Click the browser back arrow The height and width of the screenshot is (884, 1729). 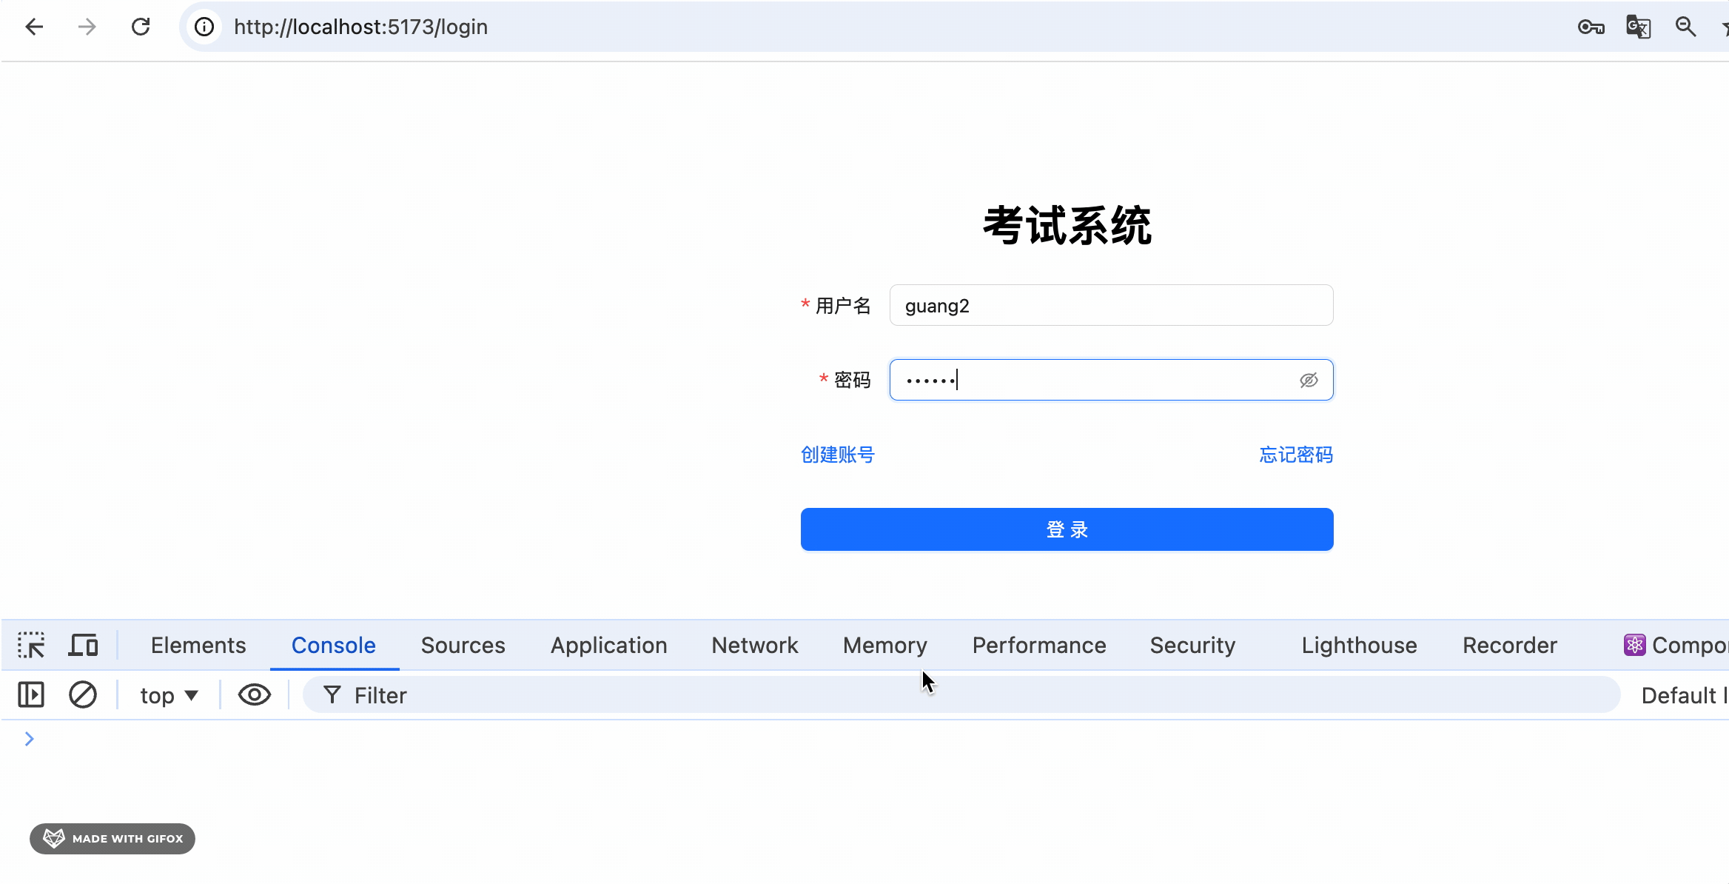tap(34, 27)
